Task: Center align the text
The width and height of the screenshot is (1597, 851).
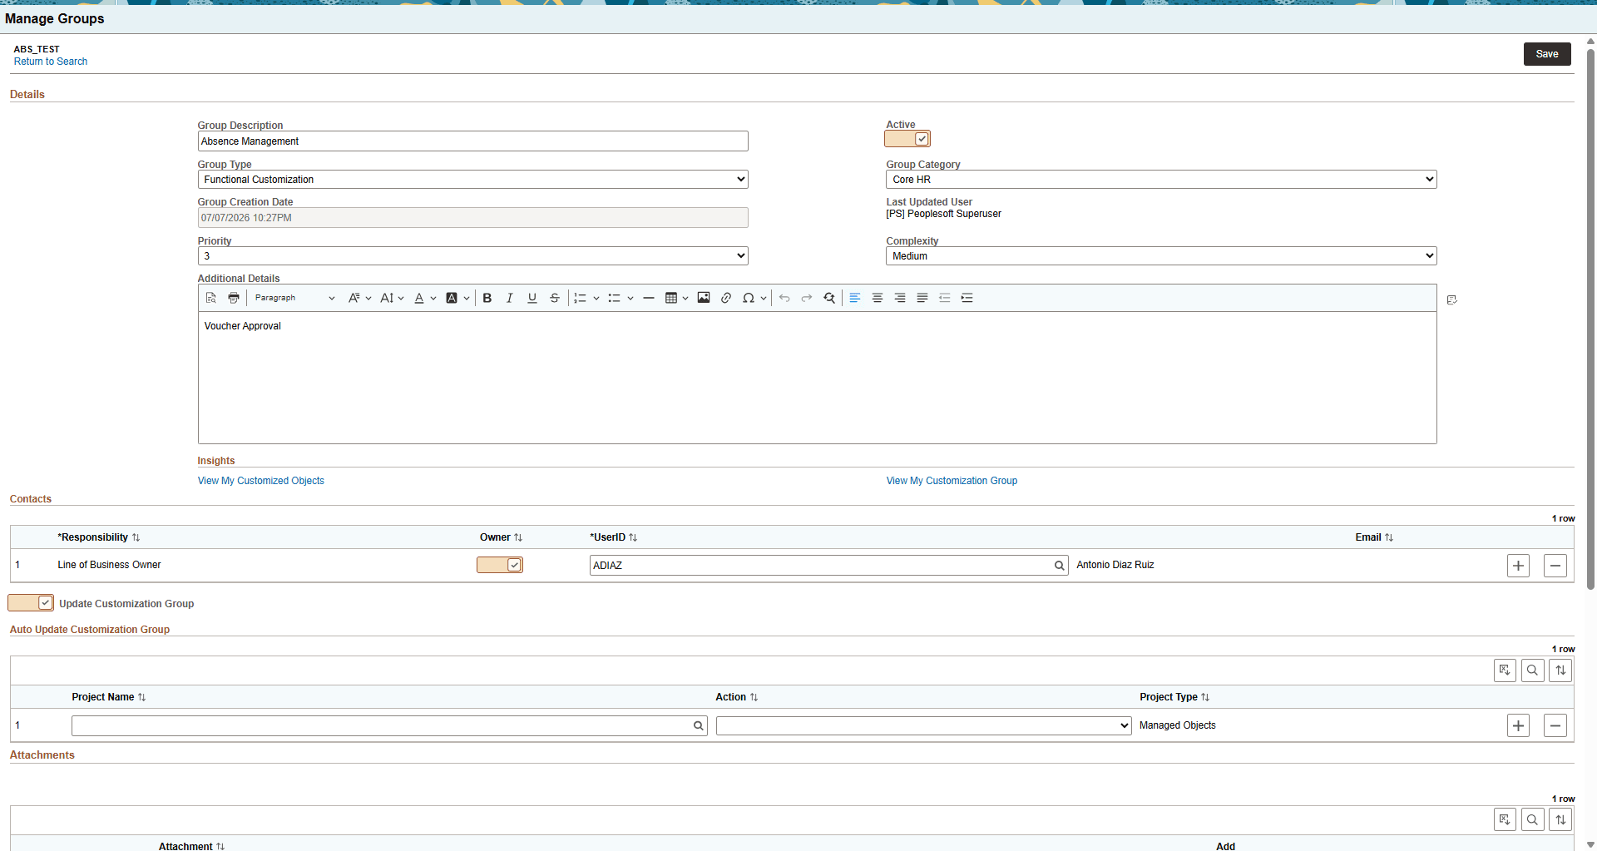Action: pyautogui.click(x=878, y=298)
